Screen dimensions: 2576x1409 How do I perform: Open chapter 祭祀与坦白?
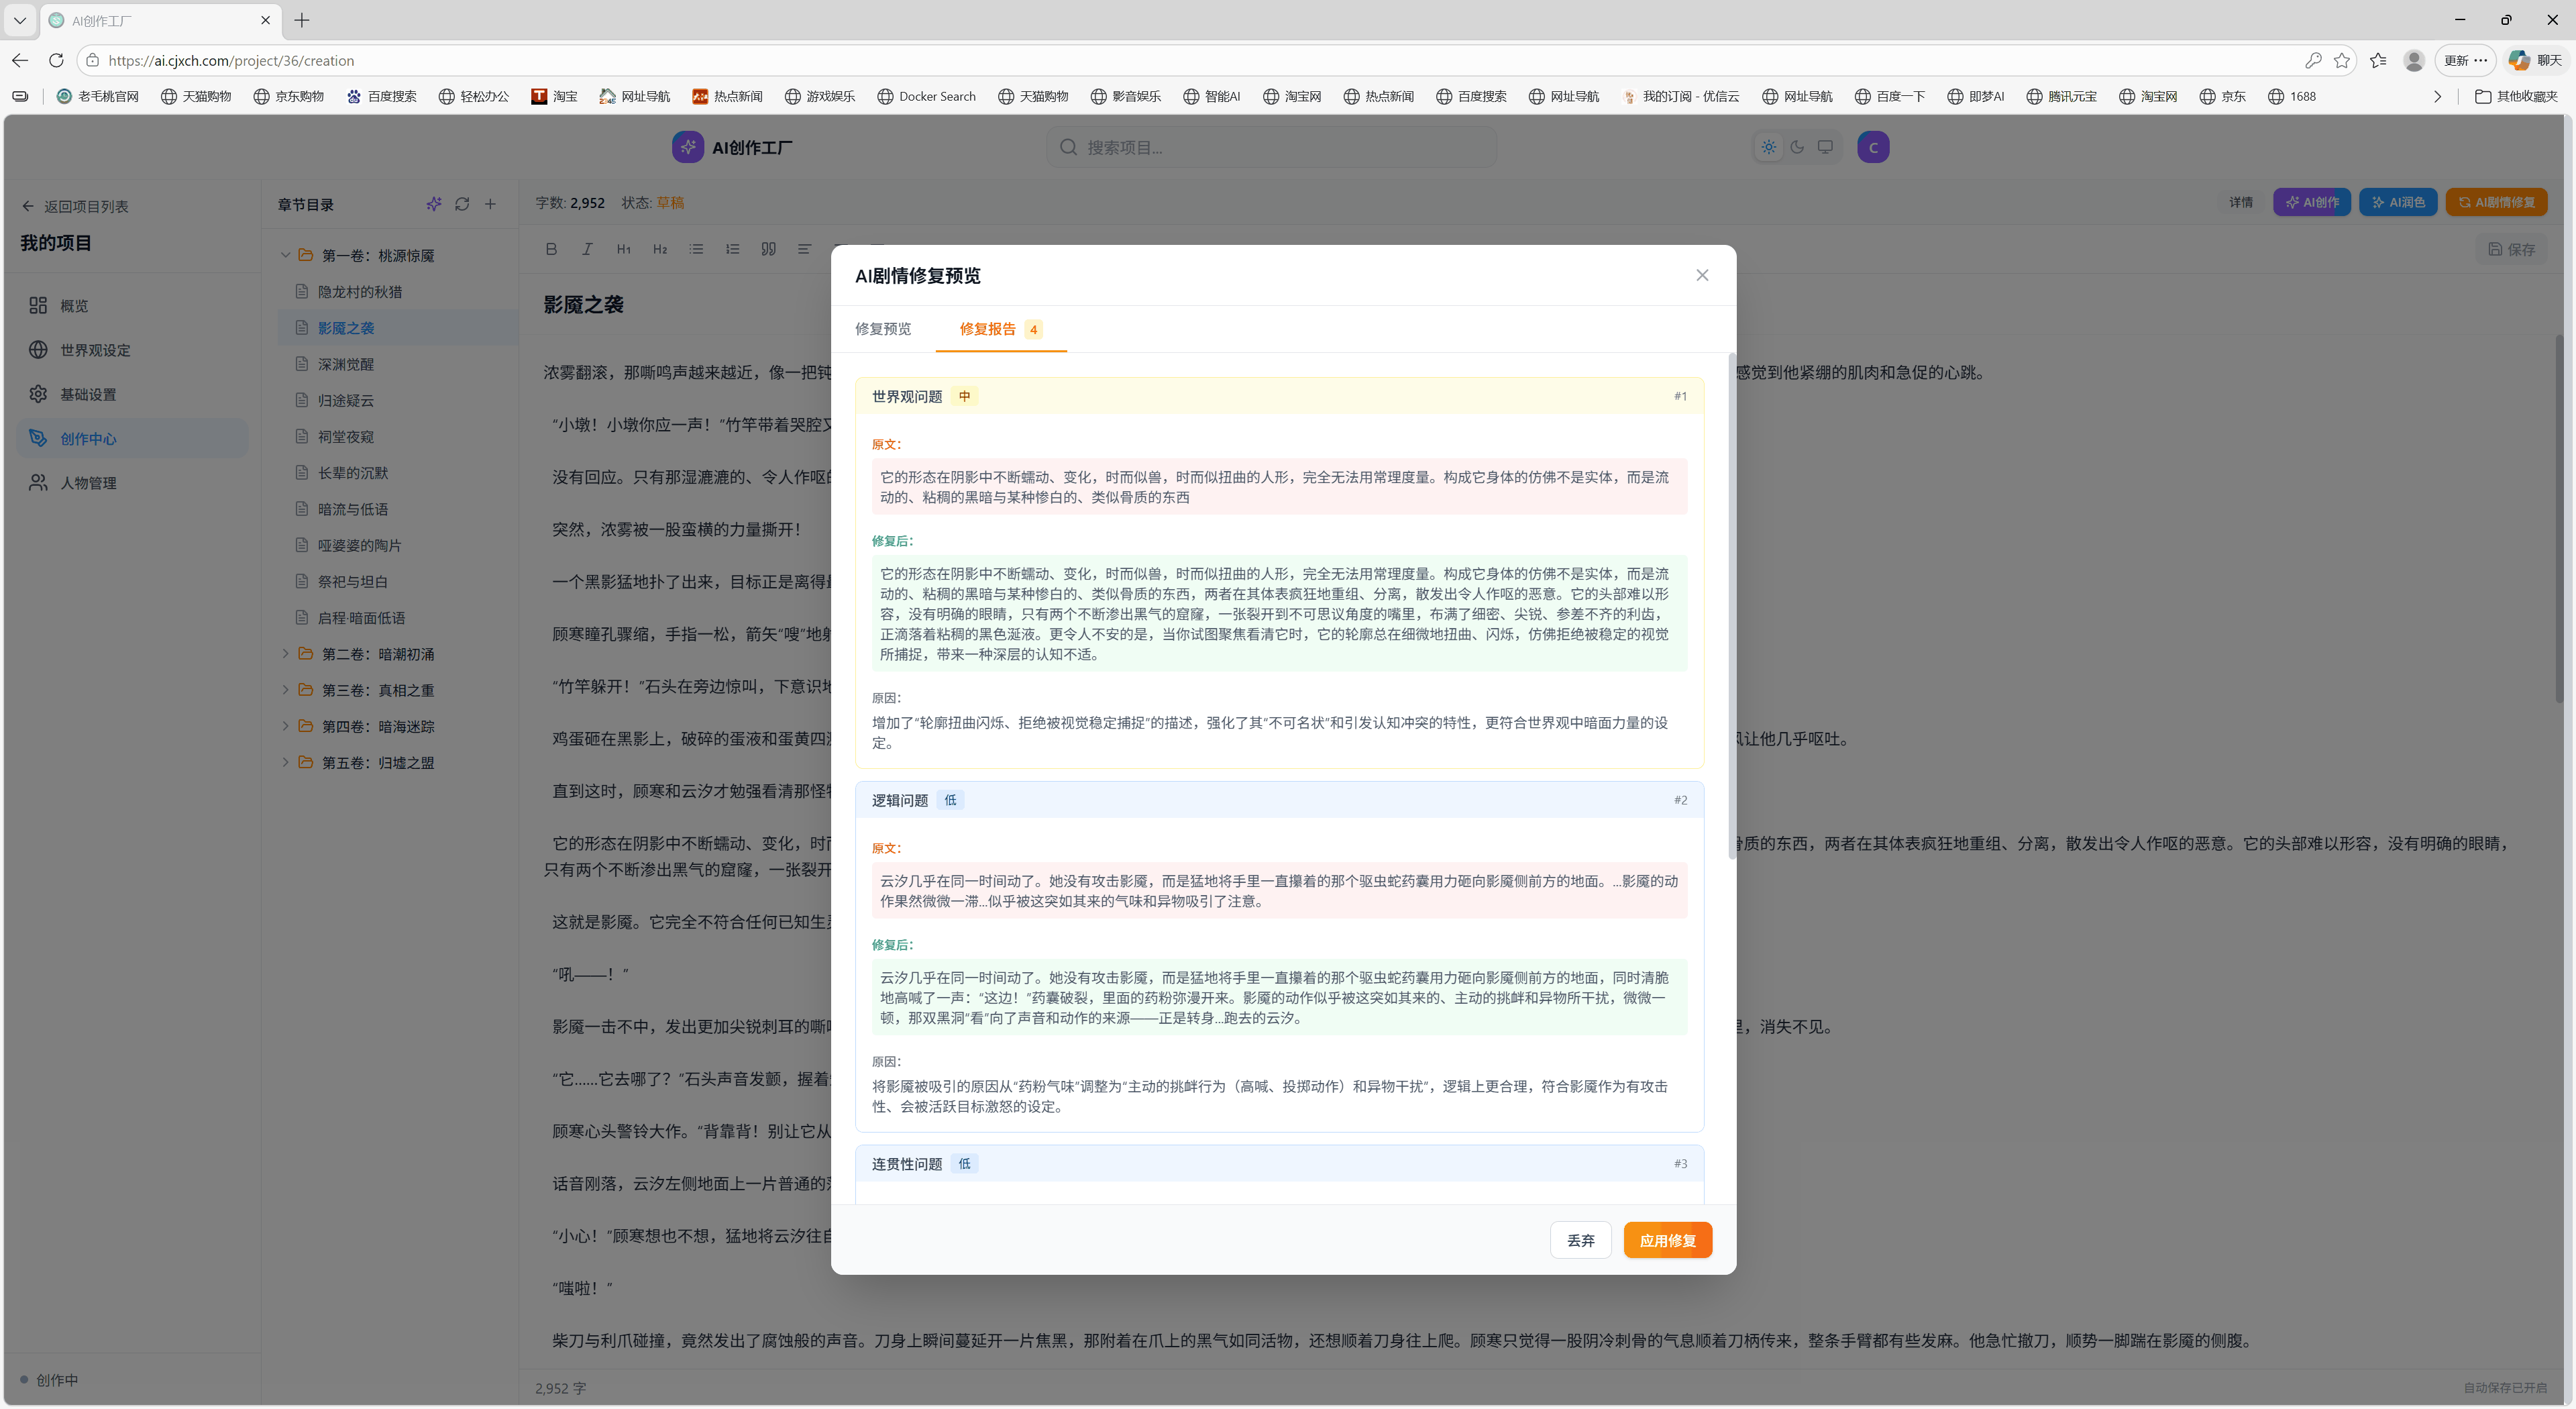[398, 581]
